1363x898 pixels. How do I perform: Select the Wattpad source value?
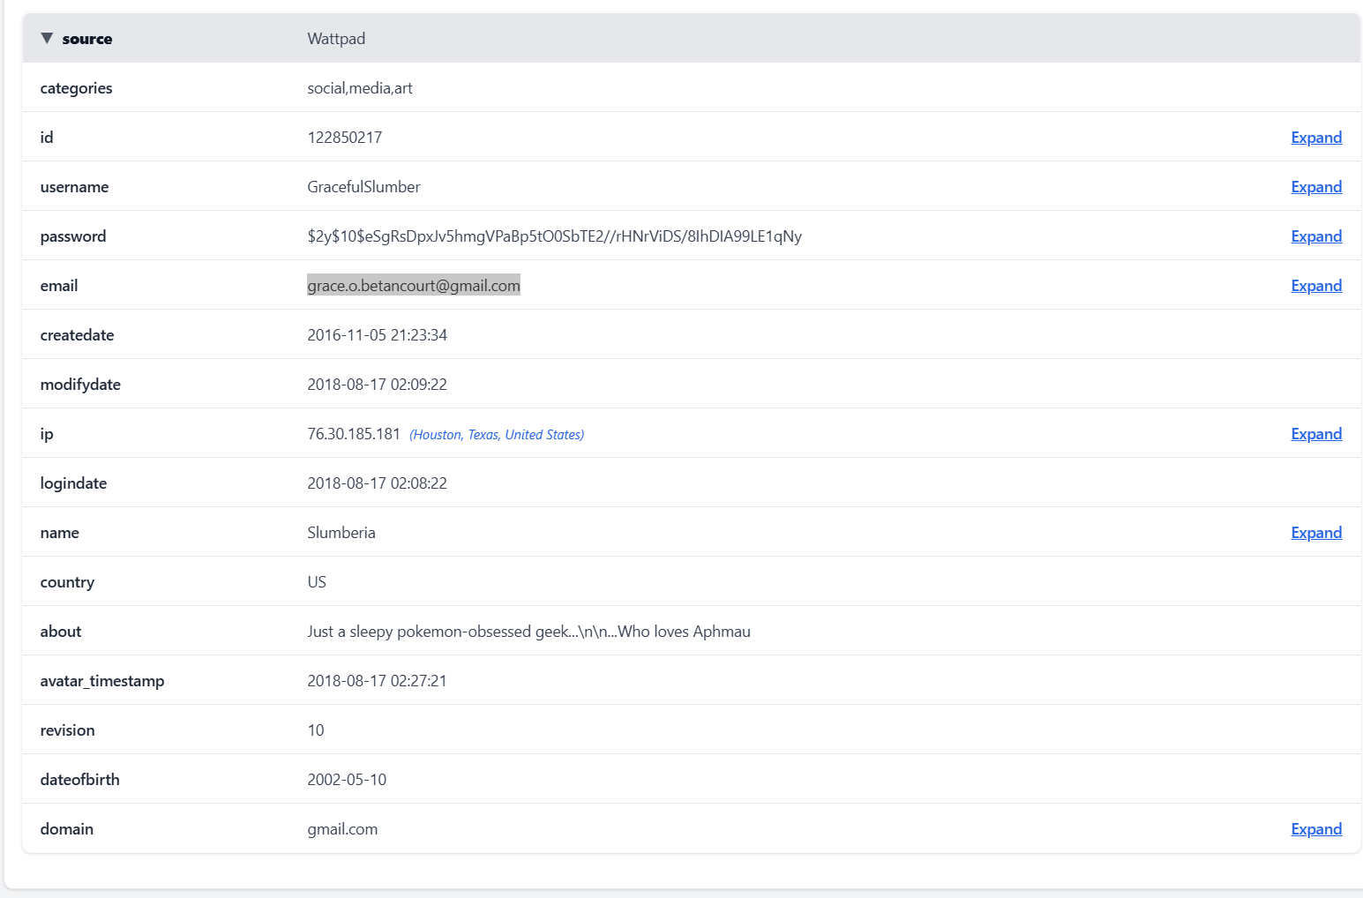coord(336,39)
